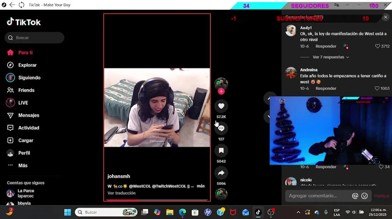392x219 pixels.
Task: Switch to the TikTok taskbar app
Action: [x=258, y=212]
